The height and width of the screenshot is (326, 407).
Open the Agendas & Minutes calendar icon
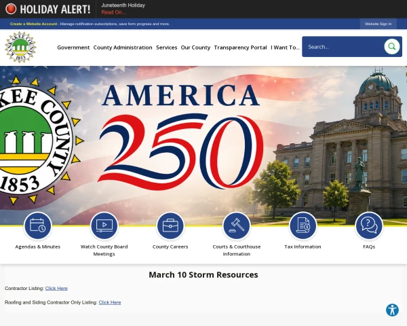click(x=38, y=225)
